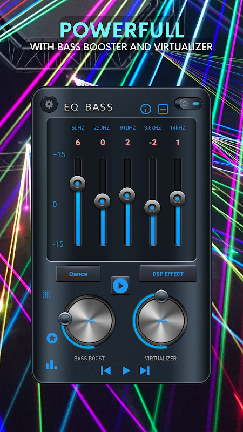Skip to previous track
The width and height of the screenshot is (243, 432).
pos(106,370)
